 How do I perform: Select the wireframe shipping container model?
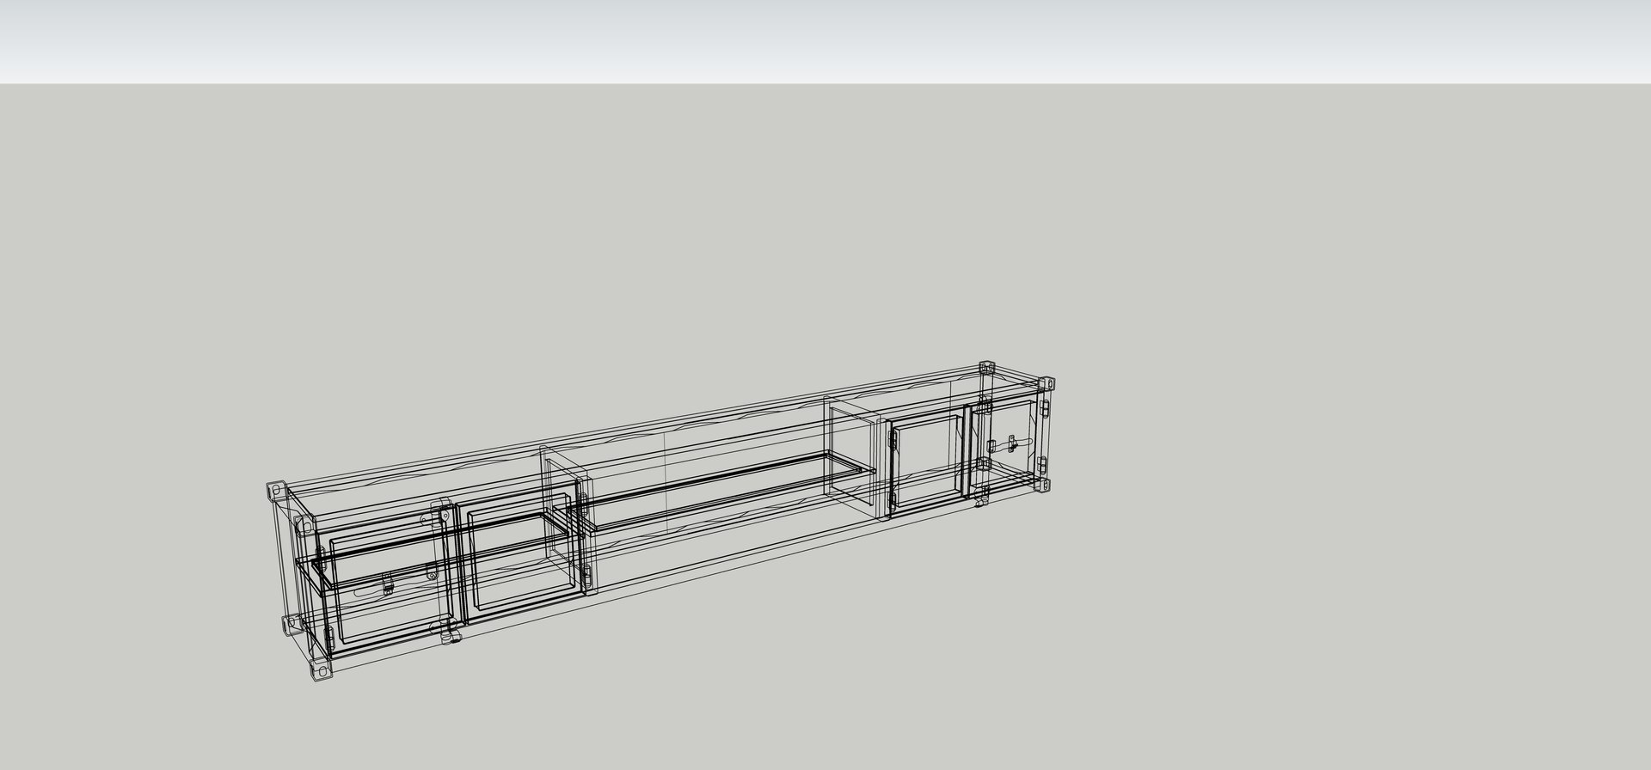coord(660,522)
